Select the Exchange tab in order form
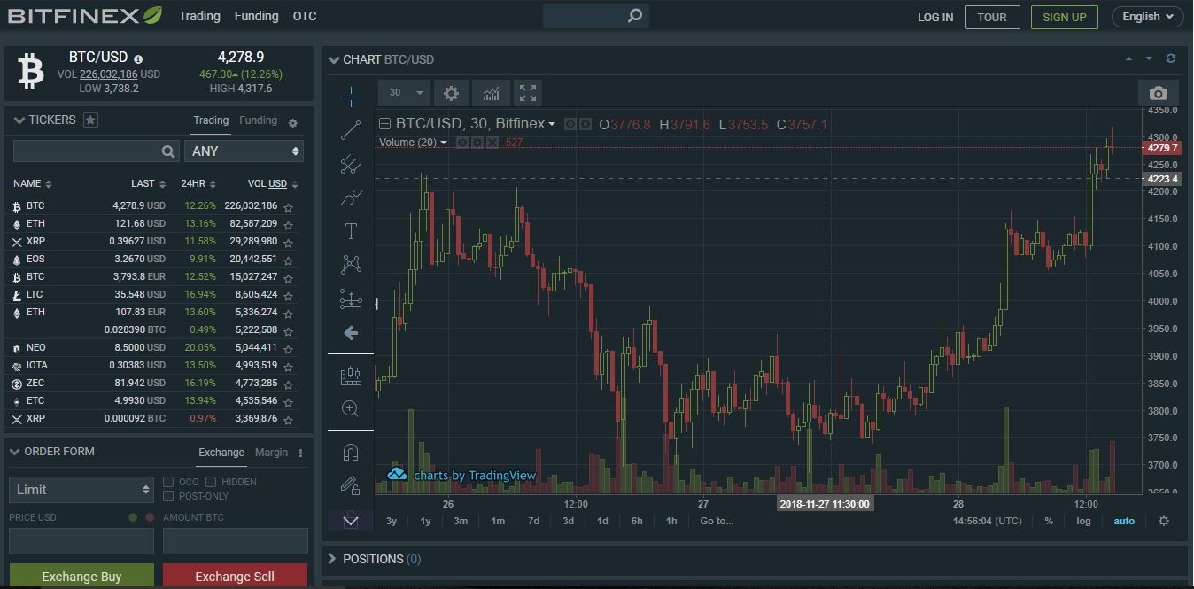1194x589 pixels. [x=221, y=453]
